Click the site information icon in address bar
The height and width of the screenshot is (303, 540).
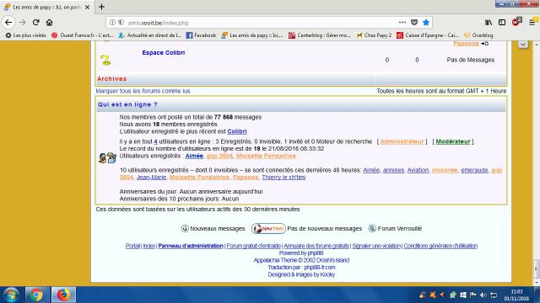(x=112, y=23)
